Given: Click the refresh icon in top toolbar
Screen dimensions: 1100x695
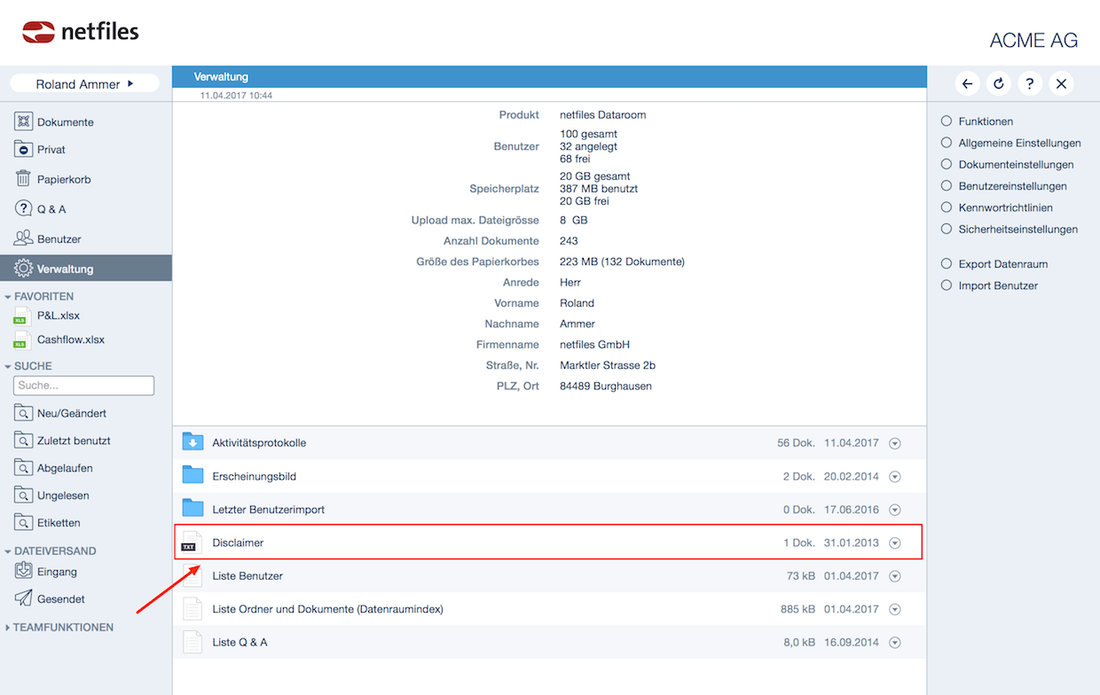Looking at the screenshot, I should 999,84.
